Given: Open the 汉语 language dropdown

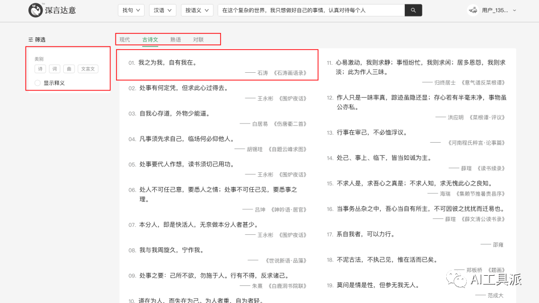Looking at the screenshot, I should tap(163, 10).
